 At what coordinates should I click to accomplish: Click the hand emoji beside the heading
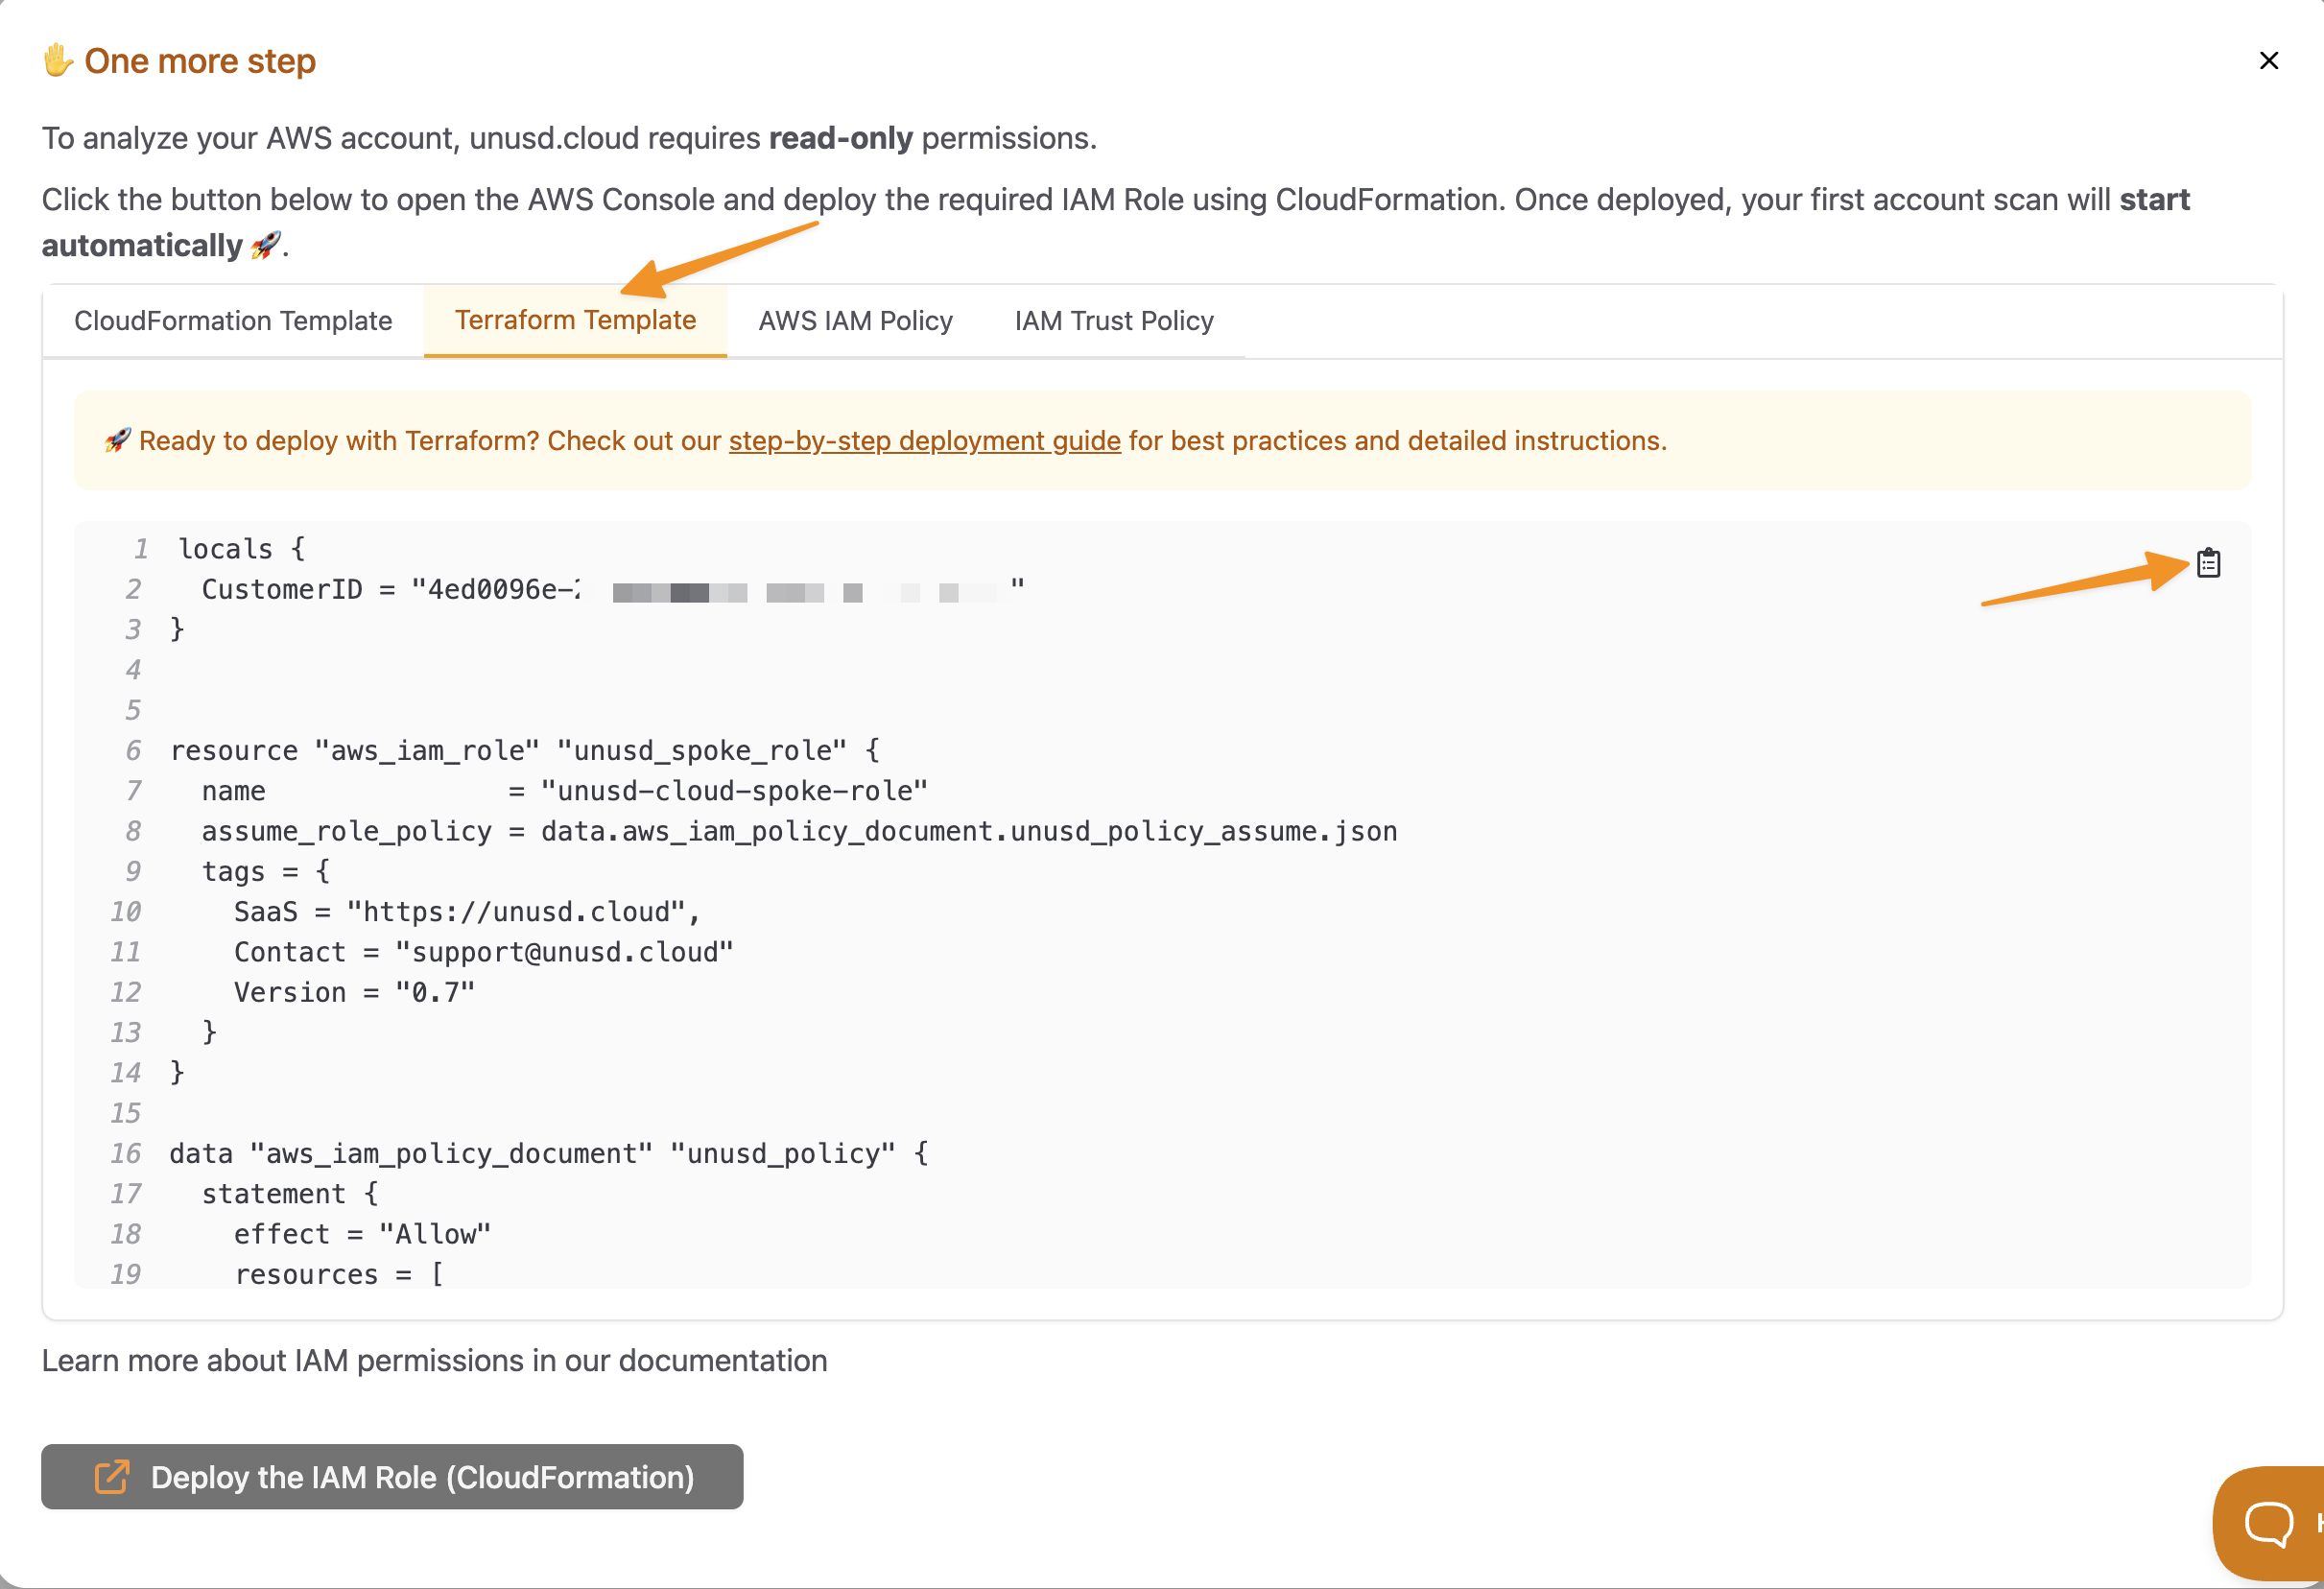click(x=58, y=60)
